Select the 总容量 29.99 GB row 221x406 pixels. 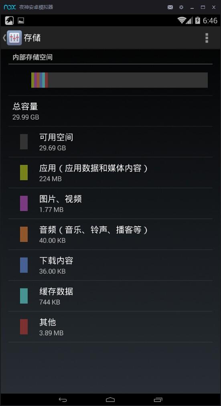111,111
